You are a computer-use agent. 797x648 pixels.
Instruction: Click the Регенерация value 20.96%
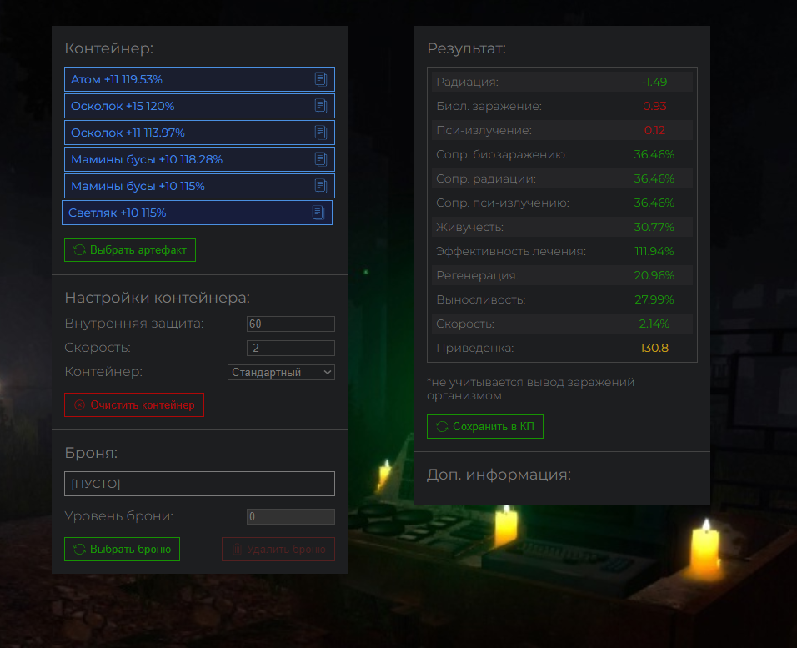click(x=654, y=275)
